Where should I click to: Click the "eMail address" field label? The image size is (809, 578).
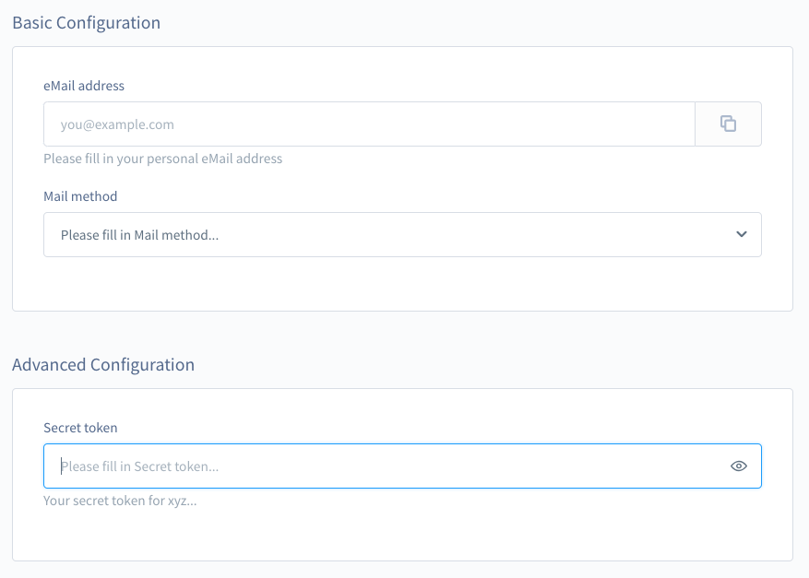tap(84, 86)
